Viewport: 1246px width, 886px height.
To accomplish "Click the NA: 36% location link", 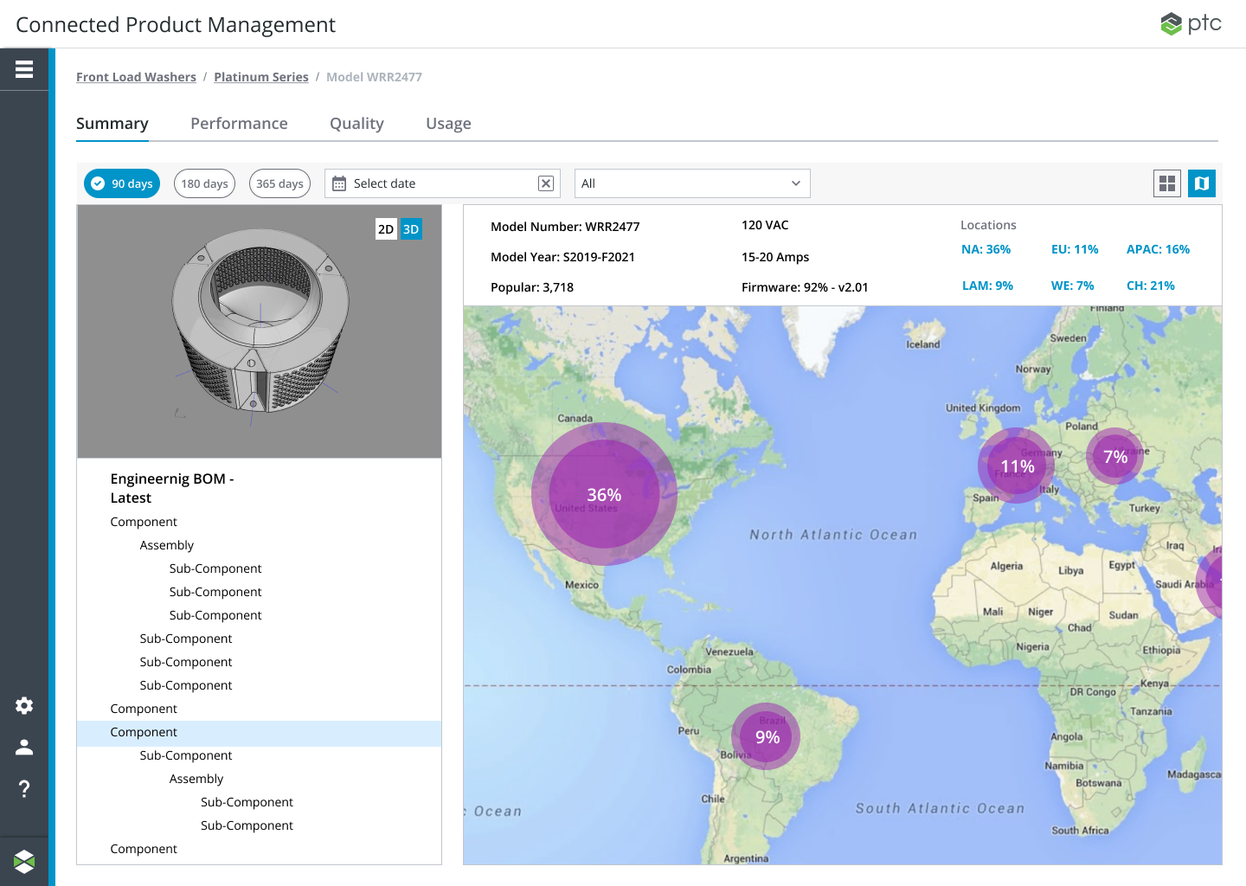I will 986,249.
